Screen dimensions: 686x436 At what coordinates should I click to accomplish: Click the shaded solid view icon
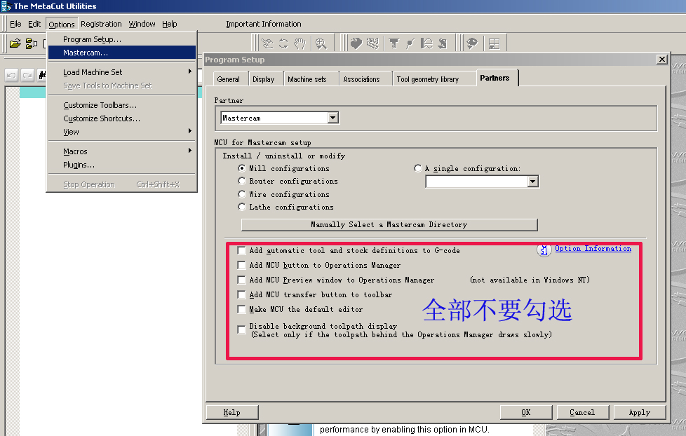[356, 43]
